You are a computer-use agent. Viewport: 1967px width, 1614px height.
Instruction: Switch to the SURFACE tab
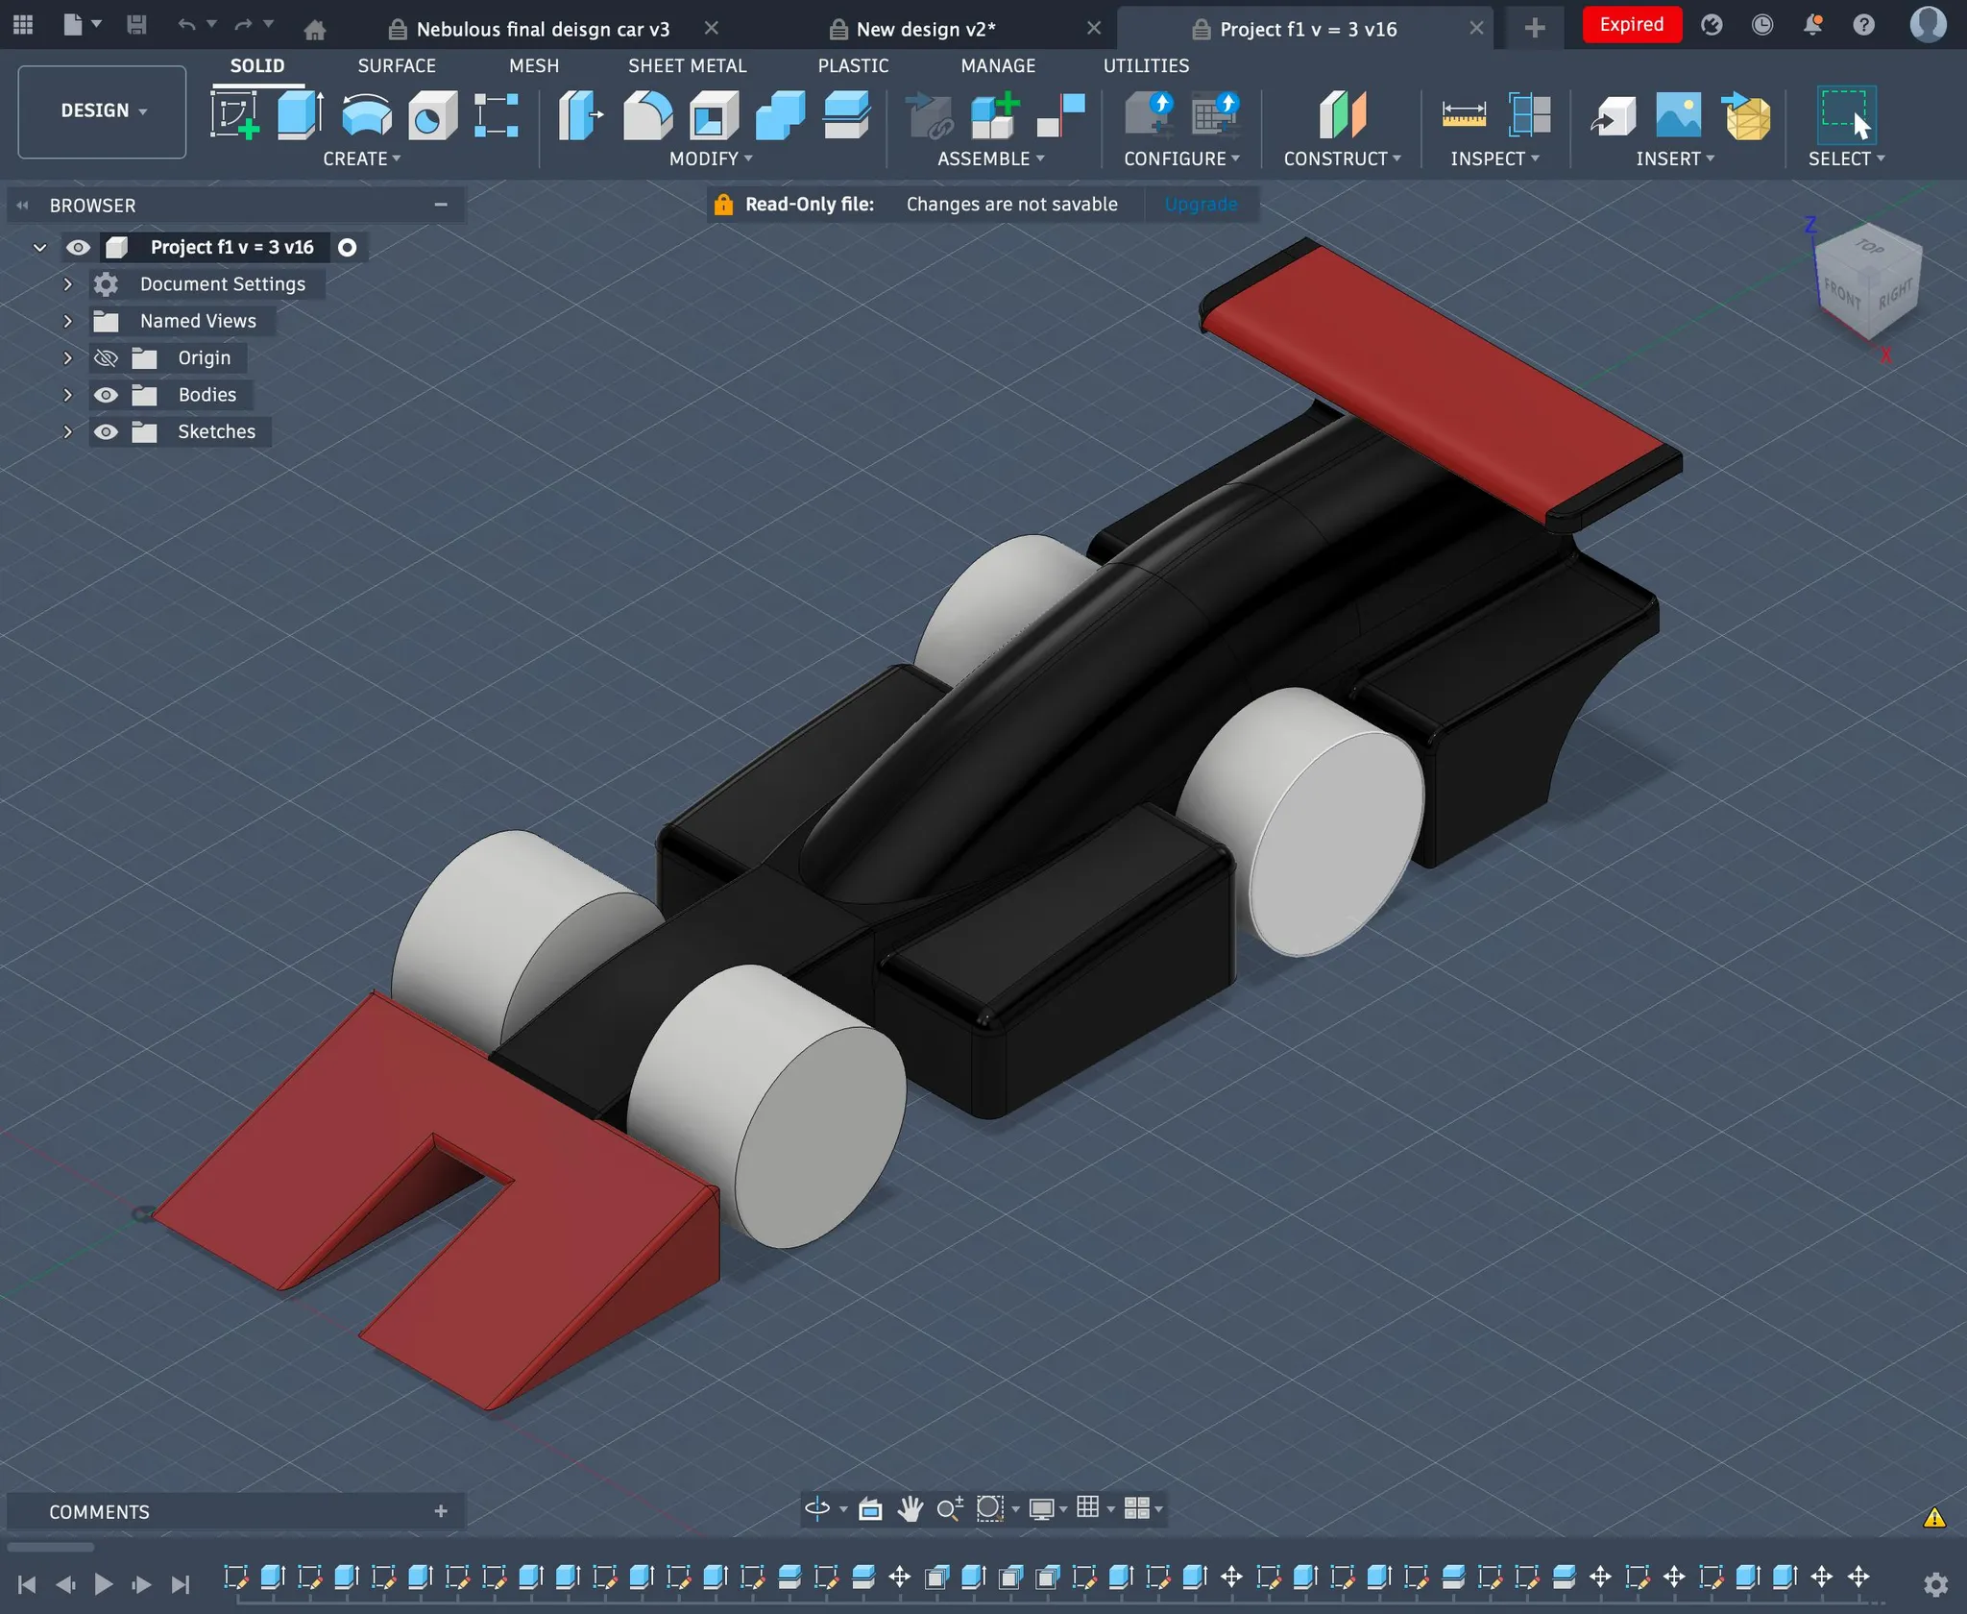tap(397, 65)
